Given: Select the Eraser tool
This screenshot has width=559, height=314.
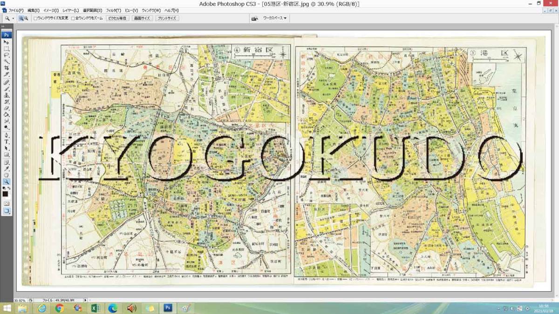Looking at the screenshot, I should pyautogui.click(x=7, y=108).
